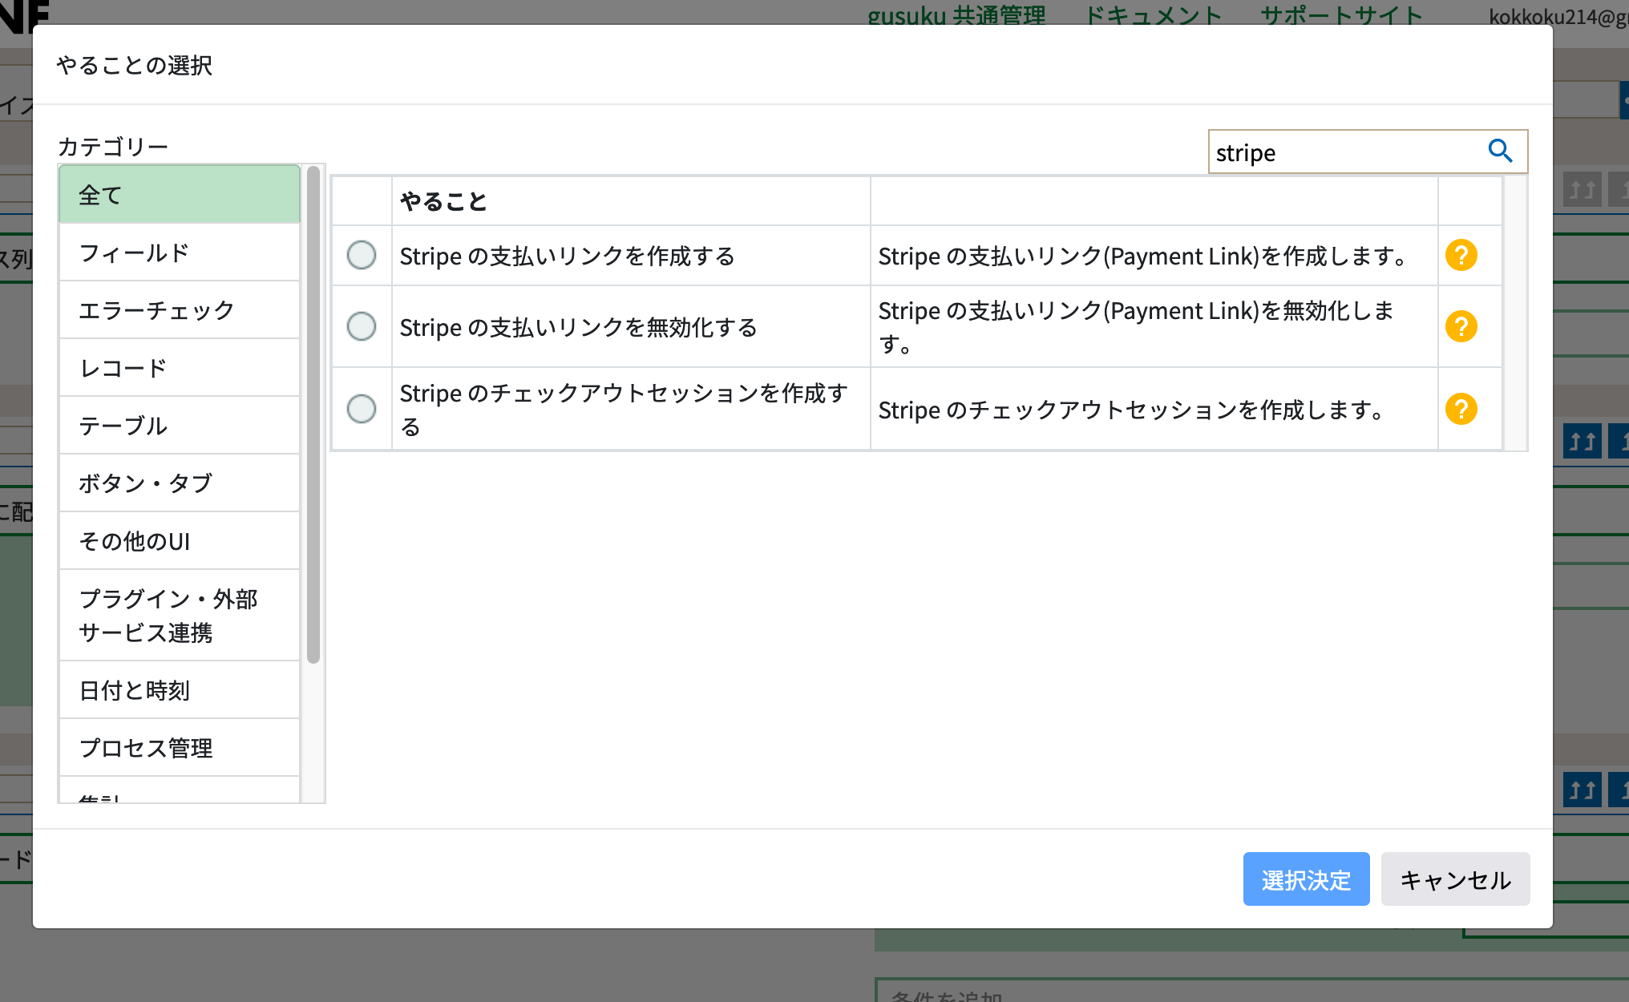Click the help icon beside 支払いリンクを作成する

[1463, 255]
